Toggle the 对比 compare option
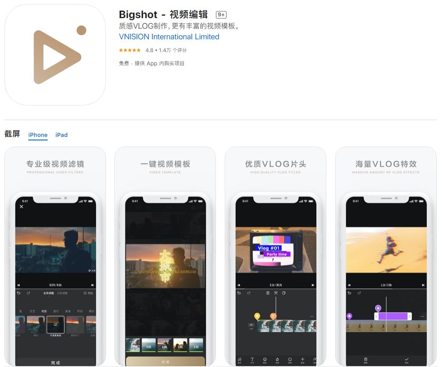The width and height of the screenshot is (442, 367). 88,293
